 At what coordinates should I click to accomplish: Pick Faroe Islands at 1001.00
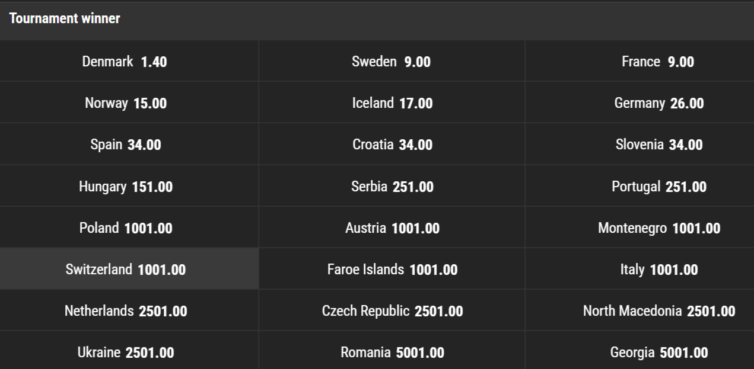pyautogui.click(x=392, y=270)
